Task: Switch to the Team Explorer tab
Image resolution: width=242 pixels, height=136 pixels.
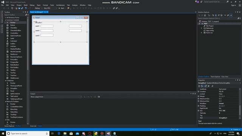Action: click(215, 77)
